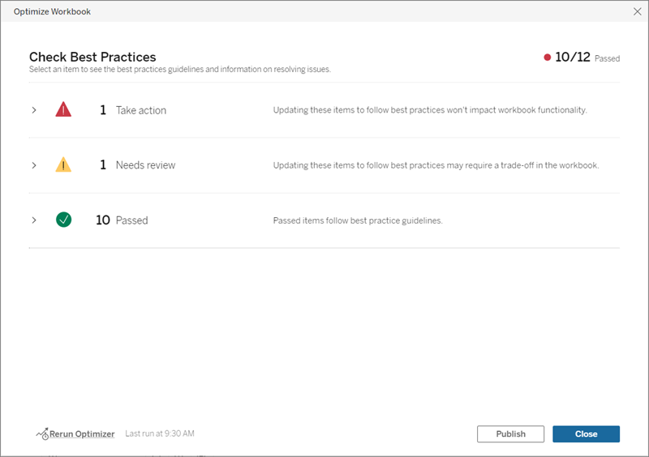Click the 10/12 score summary

[572, 58]
